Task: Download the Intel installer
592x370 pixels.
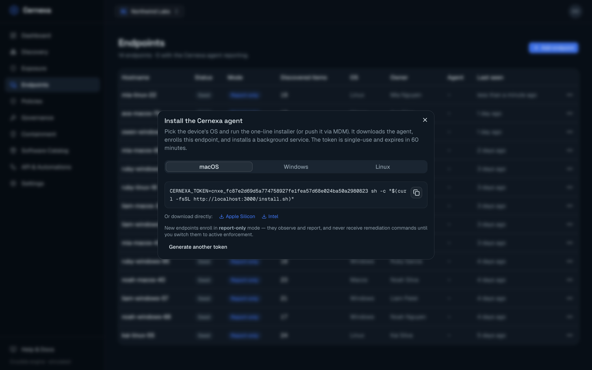Action: coord(270,216)
